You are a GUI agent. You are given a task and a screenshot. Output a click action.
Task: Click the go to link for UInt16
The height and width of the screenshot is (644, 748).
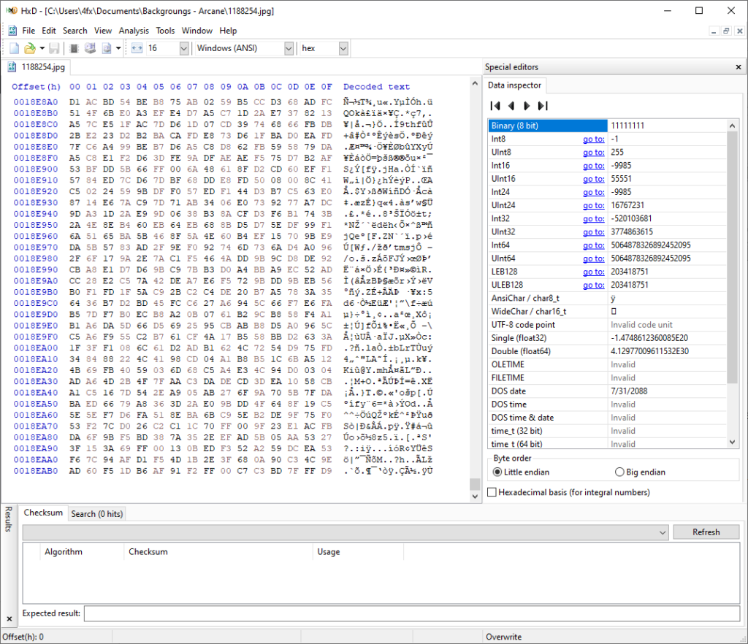click(593, 179)
